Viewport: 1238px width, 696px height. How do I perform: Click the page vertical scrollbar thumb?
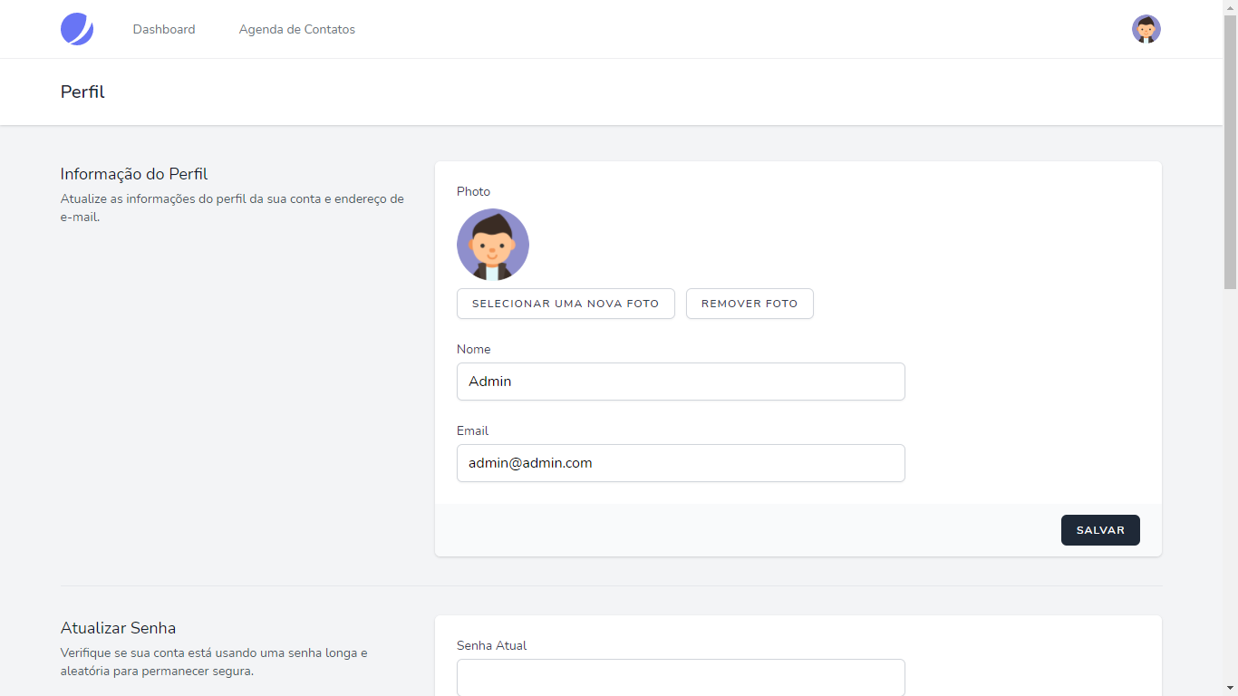pyautogui.click(x=1230, y=150)
